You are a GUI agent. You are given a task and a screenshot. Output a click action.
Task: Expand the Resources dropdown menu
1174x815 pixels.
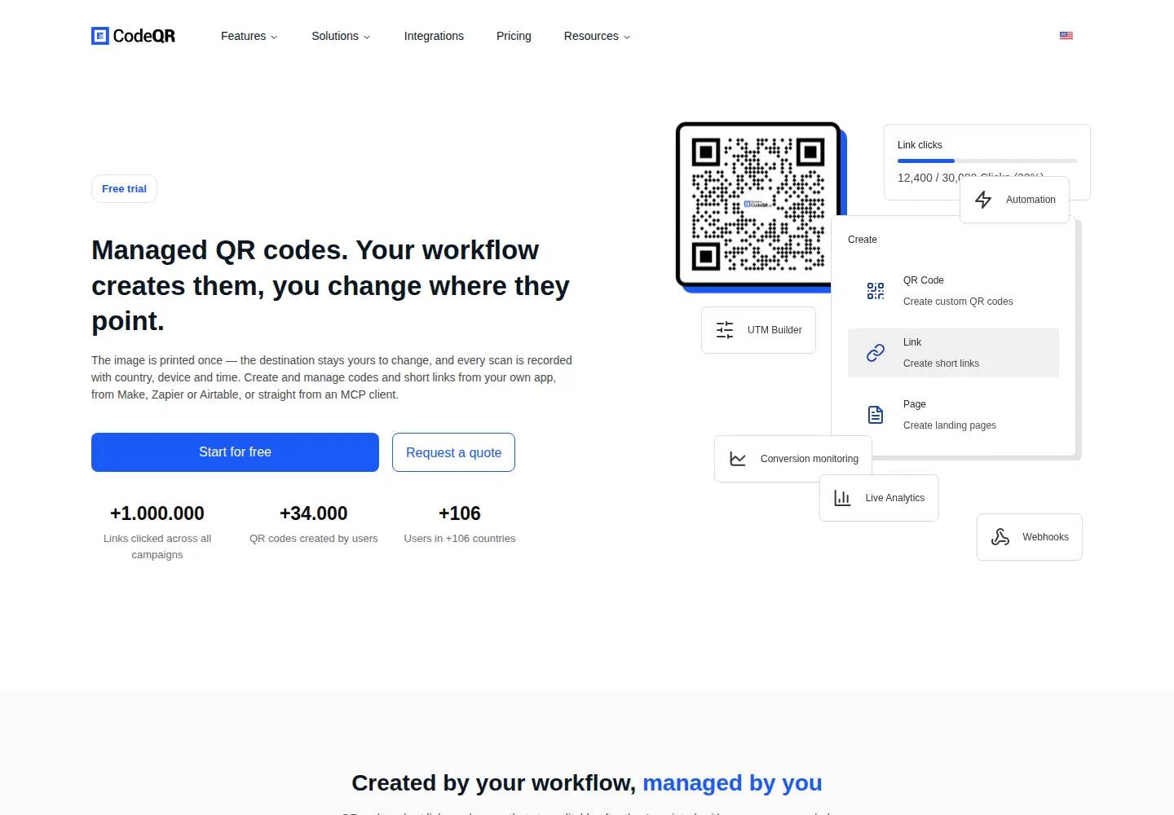[597, 36]
